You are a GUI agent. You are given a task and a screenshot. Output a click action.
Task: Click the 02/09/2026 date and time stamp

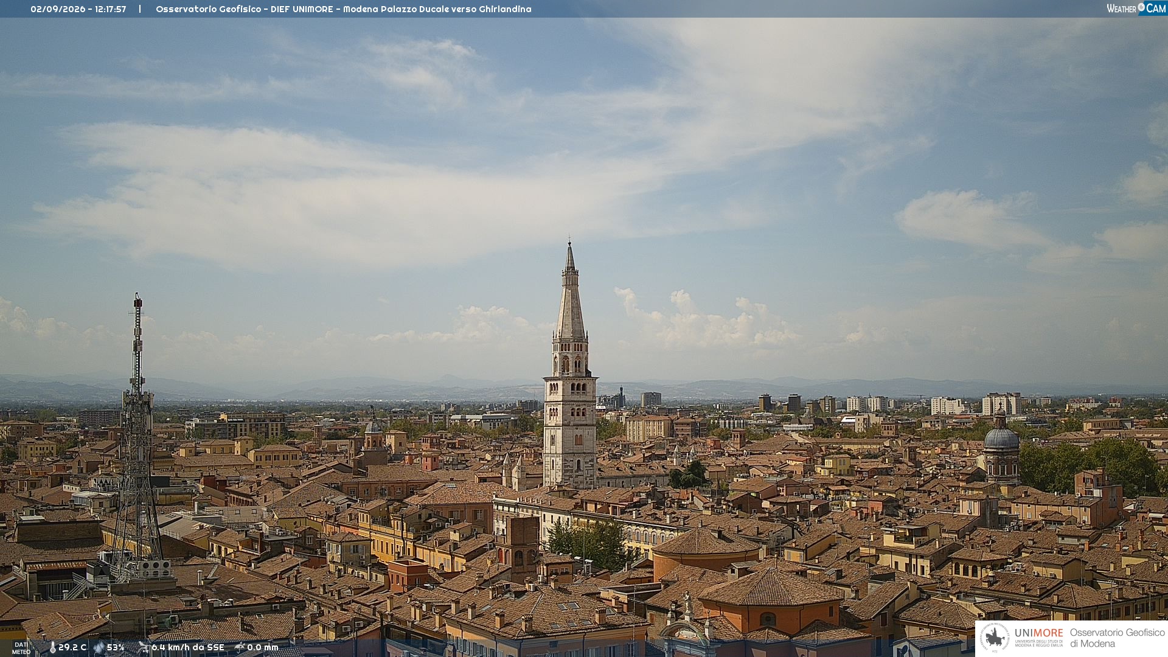click(x=78, y=9)
